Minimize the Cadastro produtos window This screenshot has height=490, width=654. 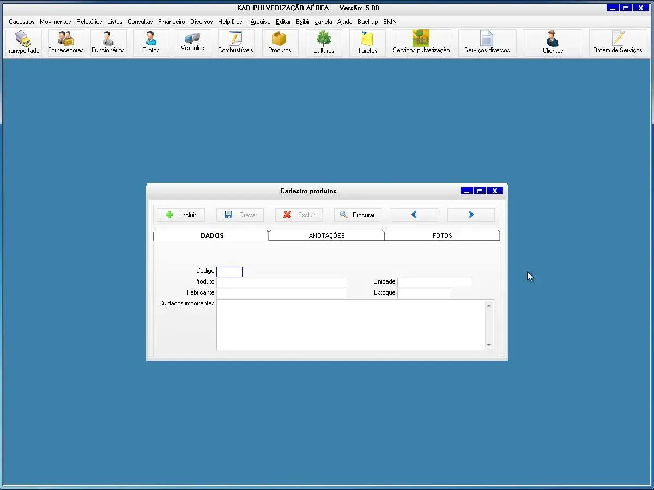coord(467,191)
